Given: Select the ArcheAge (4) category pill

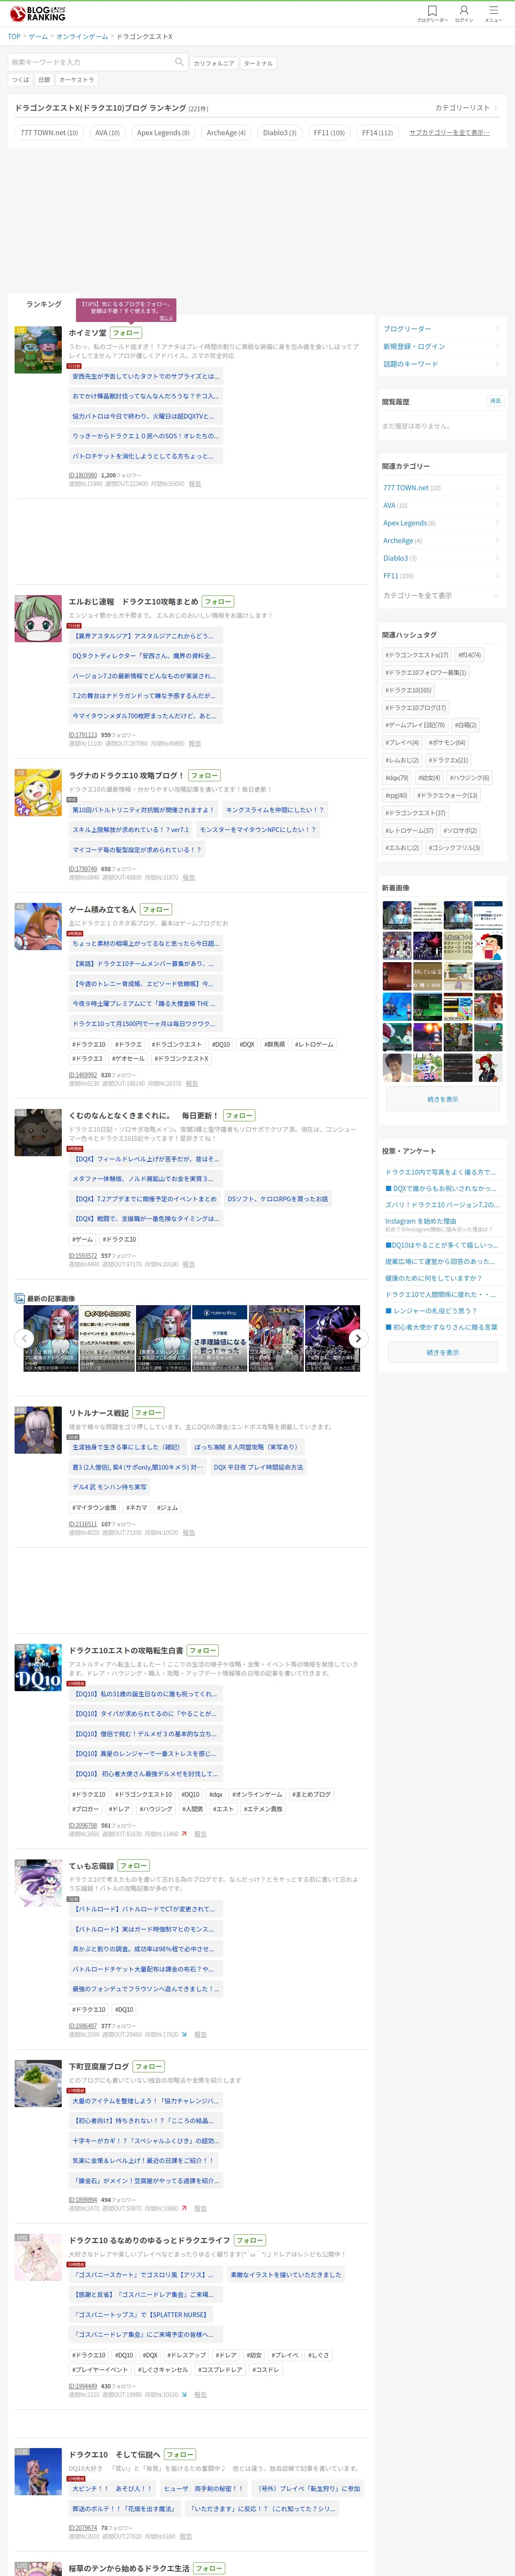Looking at the screenshot, I should click(226, 133).
